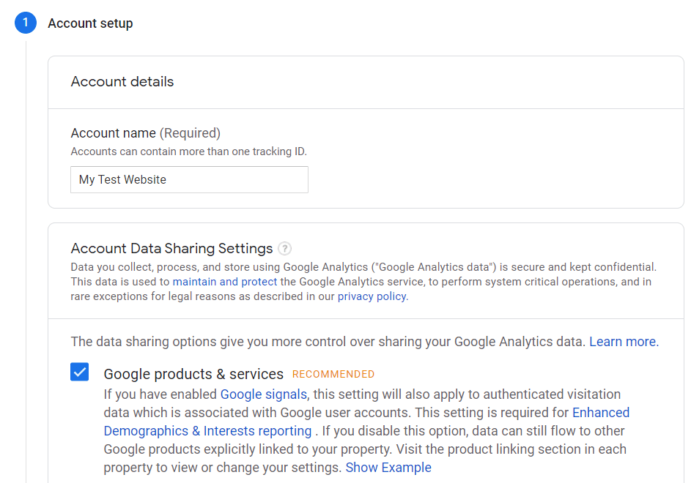Click the Account details section header
691x483 pixels.
[x=122, y=81]
